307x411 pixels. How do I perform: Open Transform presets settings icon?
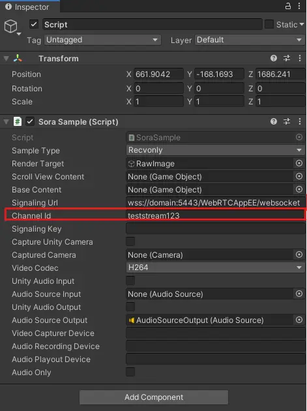pos(287,58)
